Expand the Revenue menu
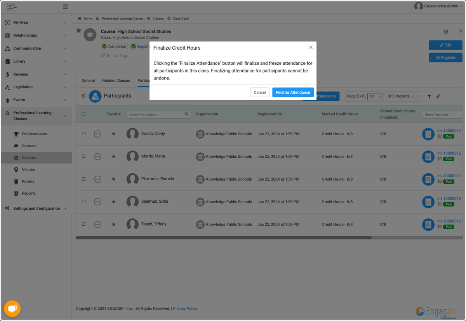The width and height of the screenshot is (466, 321). (65, 74)
